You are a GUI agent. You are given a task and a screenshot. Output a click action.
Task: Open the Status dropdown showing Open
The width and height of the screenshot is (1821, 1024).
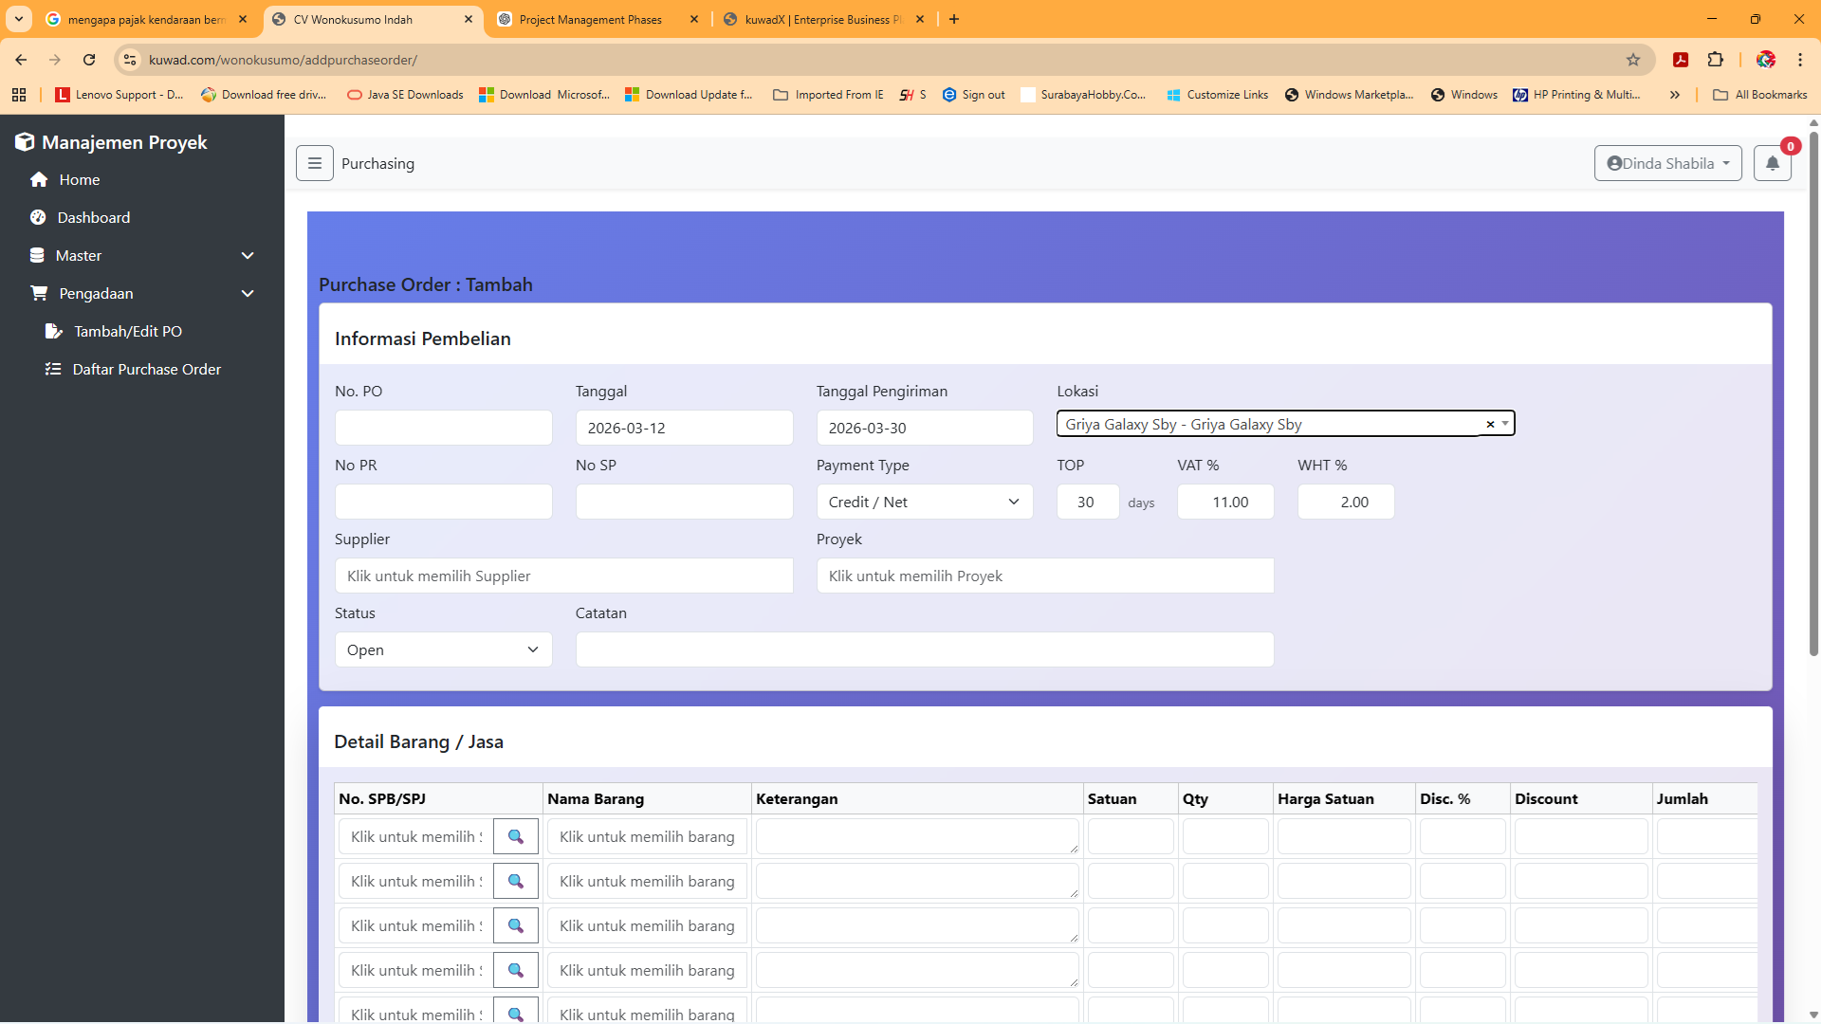click(x=443, y=649)
